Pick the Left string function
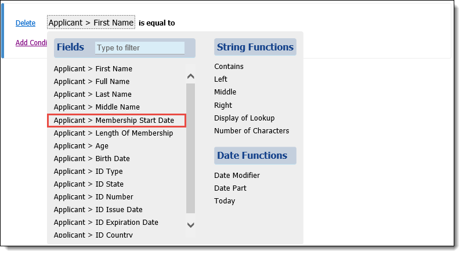 coord(220,79)
